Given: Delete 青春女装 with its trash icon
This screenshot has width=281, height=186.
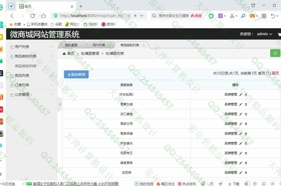Looking at the screenshot, I should 246,104.
